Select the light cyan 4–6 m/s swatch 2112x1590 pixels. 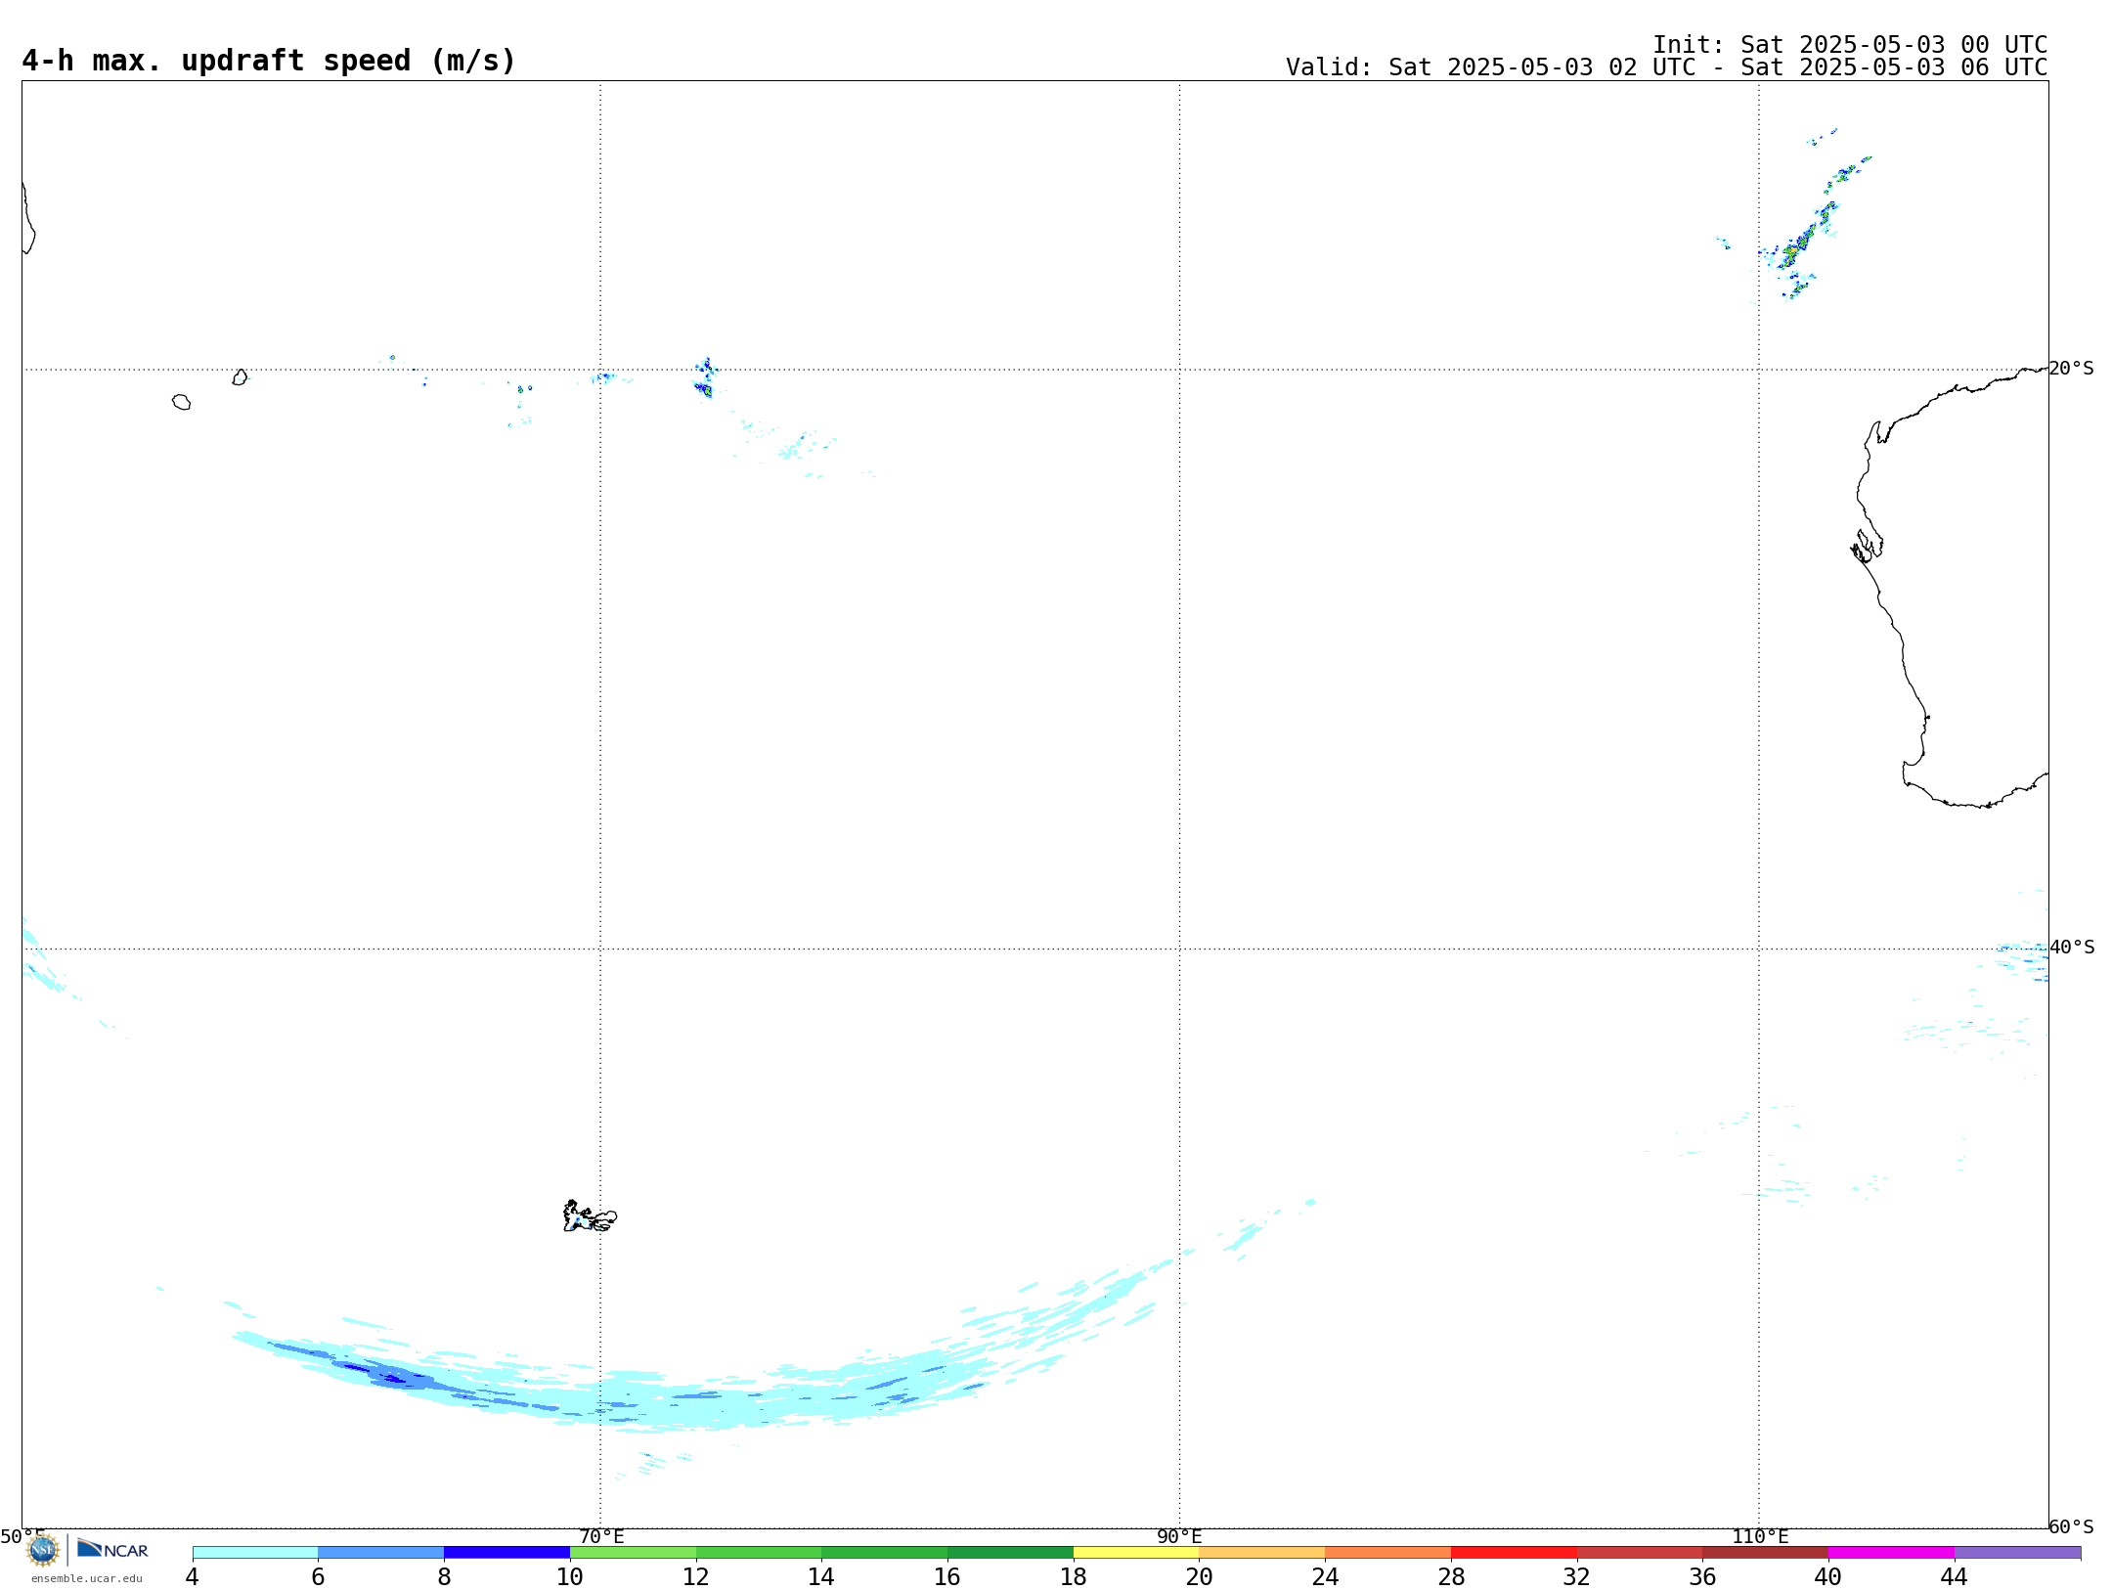click(x=255, y=1553)
